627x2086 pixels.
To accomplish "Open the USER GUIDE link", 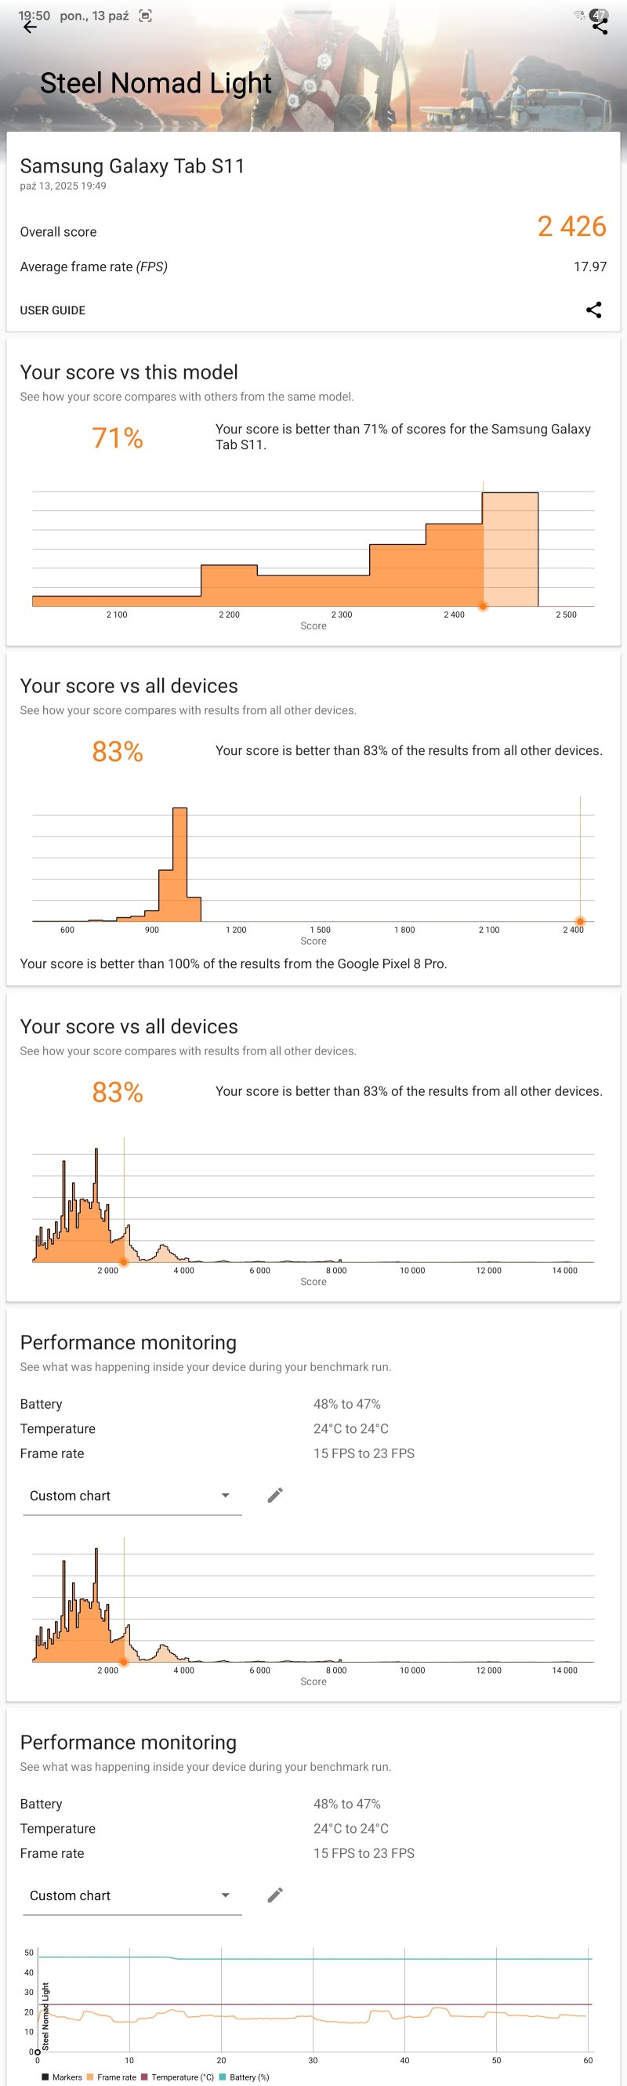I will 53,310.
